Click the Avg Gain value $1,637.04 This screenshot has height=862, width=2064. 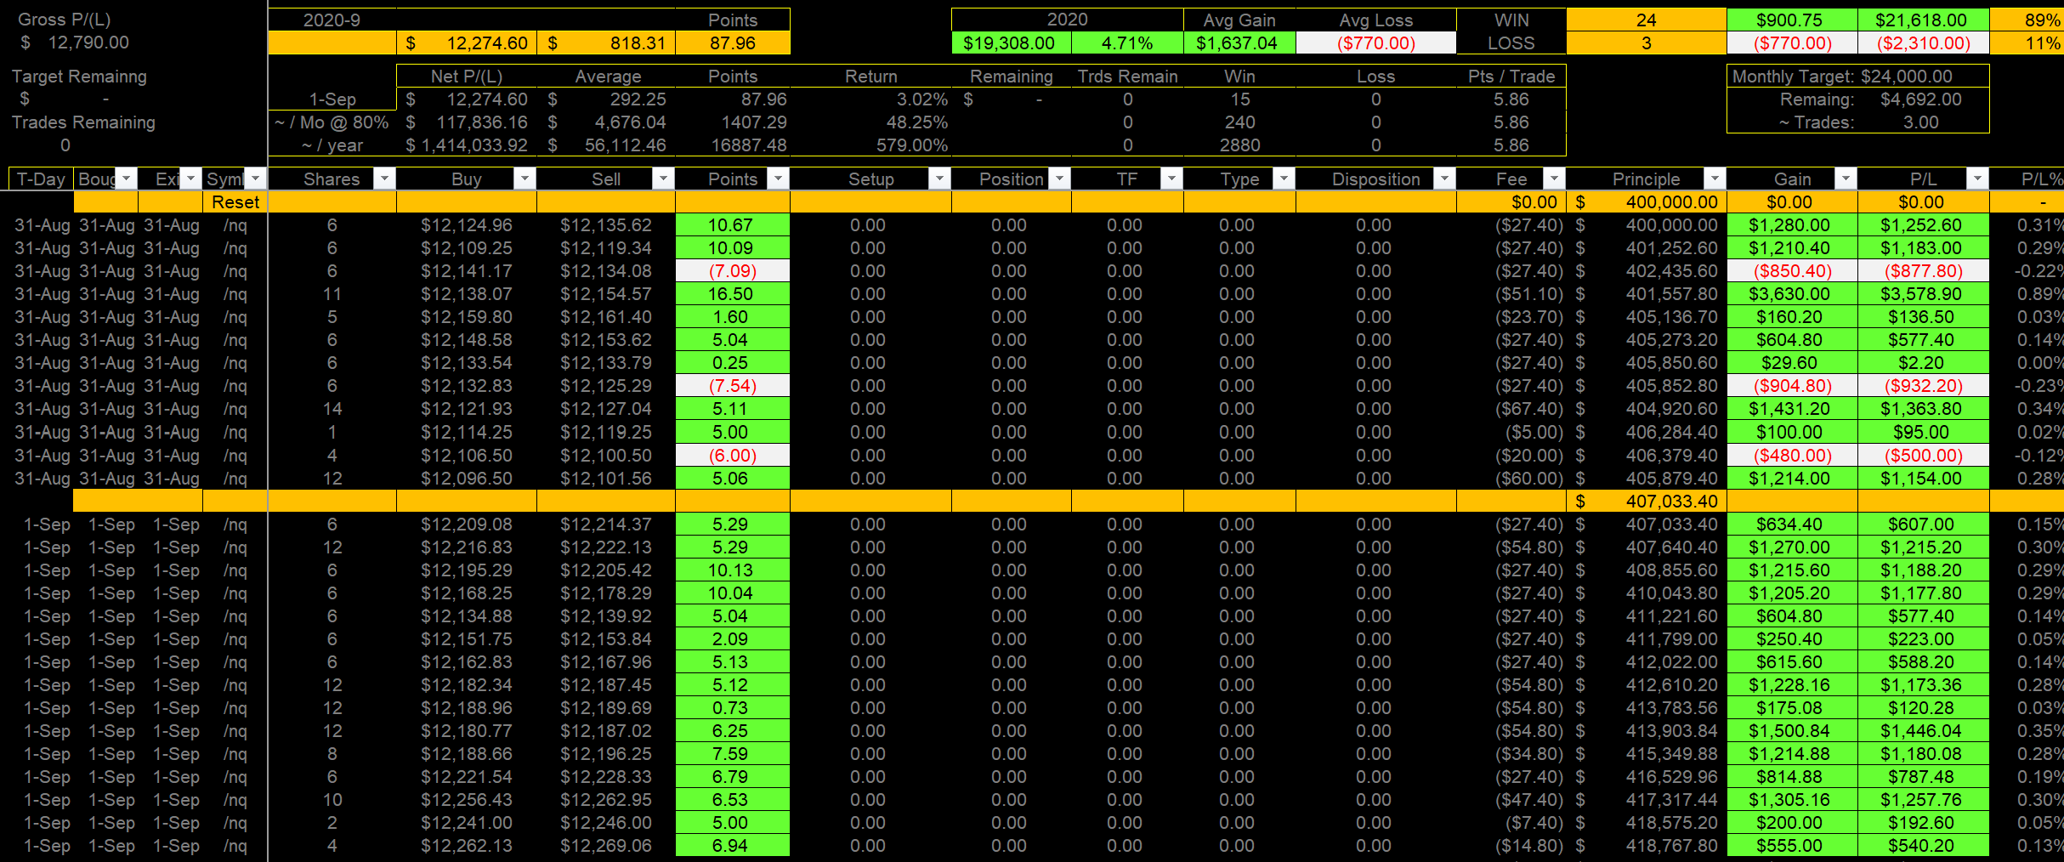(1239, 43)
